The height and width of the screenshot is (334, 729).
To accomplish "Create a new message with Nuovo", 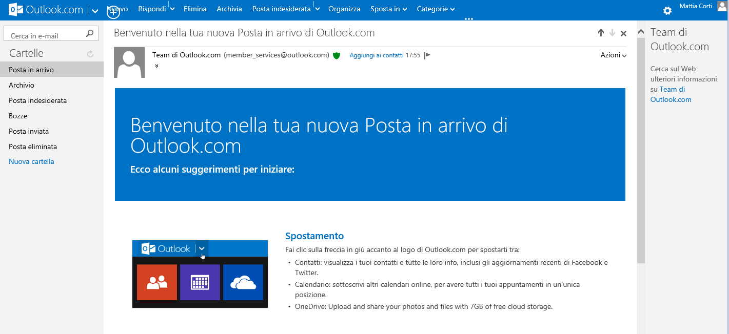I will [117, 9].
